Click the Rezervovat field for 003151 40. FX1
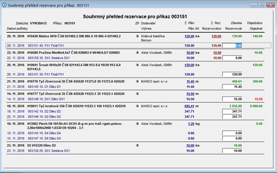277x173 pixels. 232,45
